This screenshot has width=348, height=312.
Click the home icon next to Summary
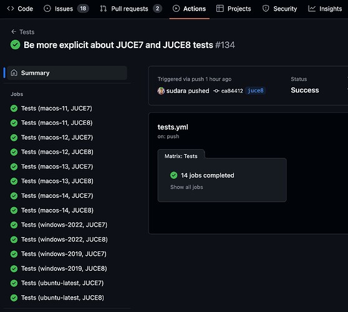coord(14,72)
